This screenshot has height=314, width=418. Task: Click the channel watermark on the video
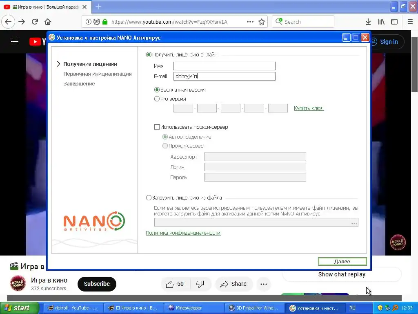398,242
